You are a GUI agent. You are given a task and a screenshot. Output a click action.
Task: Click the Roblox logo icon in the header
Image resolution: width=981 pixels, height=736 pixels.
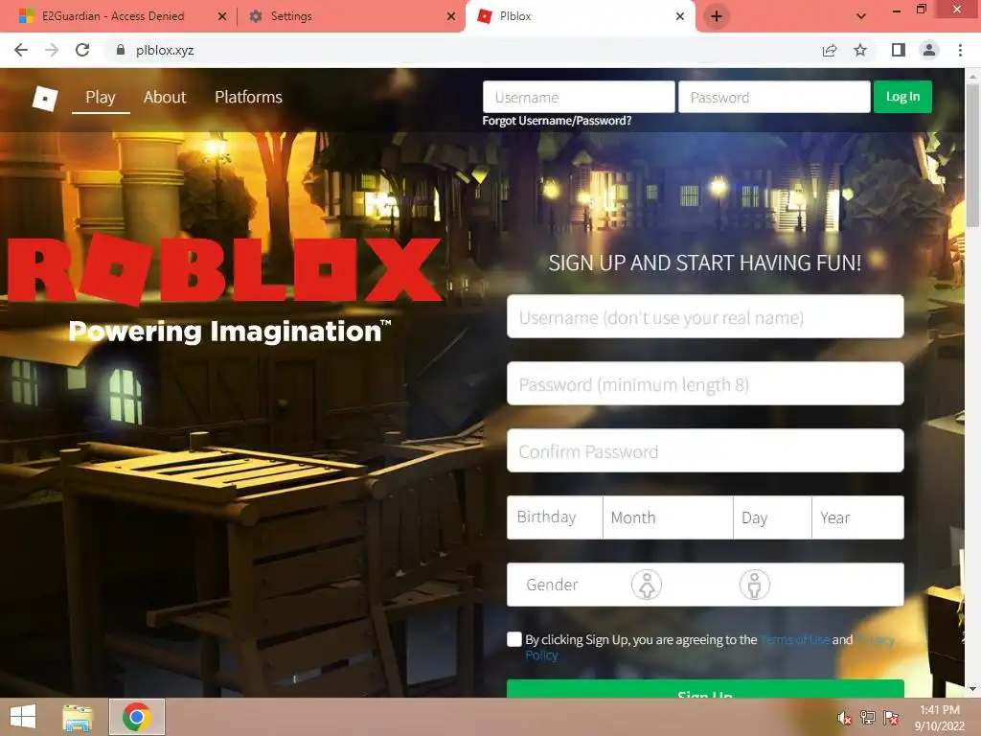tap(45, 98)
